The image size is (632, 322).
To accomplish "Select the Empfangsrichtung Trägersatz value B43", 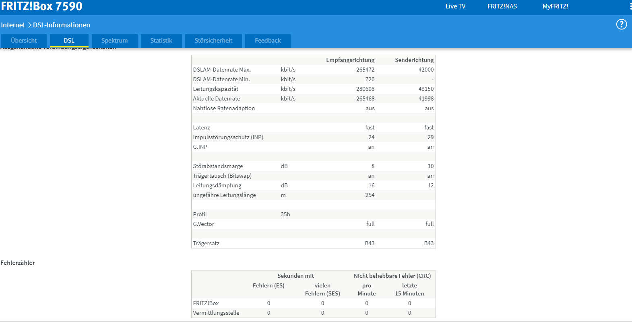I will pyautogui.click(x=370, y=243).
